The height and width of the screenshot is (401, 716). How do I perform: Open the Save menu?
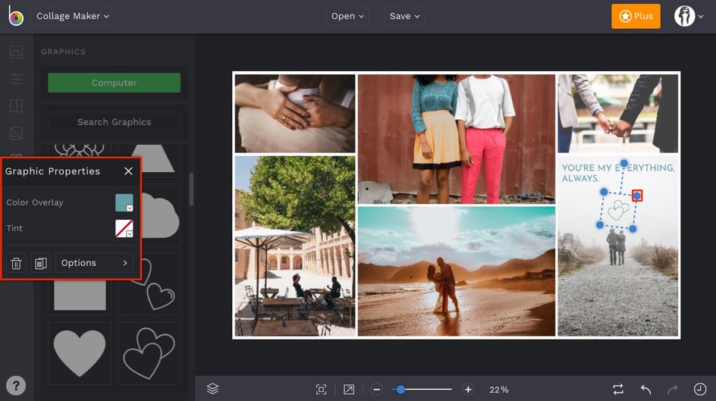pyautogui.click(x=404, y=16)
